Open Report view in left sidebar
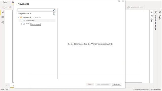The image size is (162, 91). click(3, 12)
